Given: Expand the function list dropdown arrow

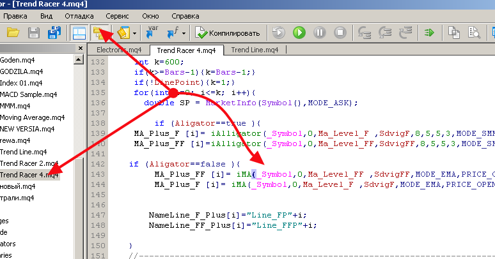Looking at the screenshot, I should (184, 33).
